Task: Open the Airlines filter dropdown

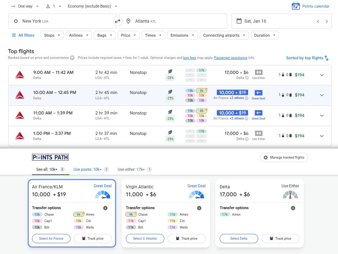Action: (x=79, y=35)
